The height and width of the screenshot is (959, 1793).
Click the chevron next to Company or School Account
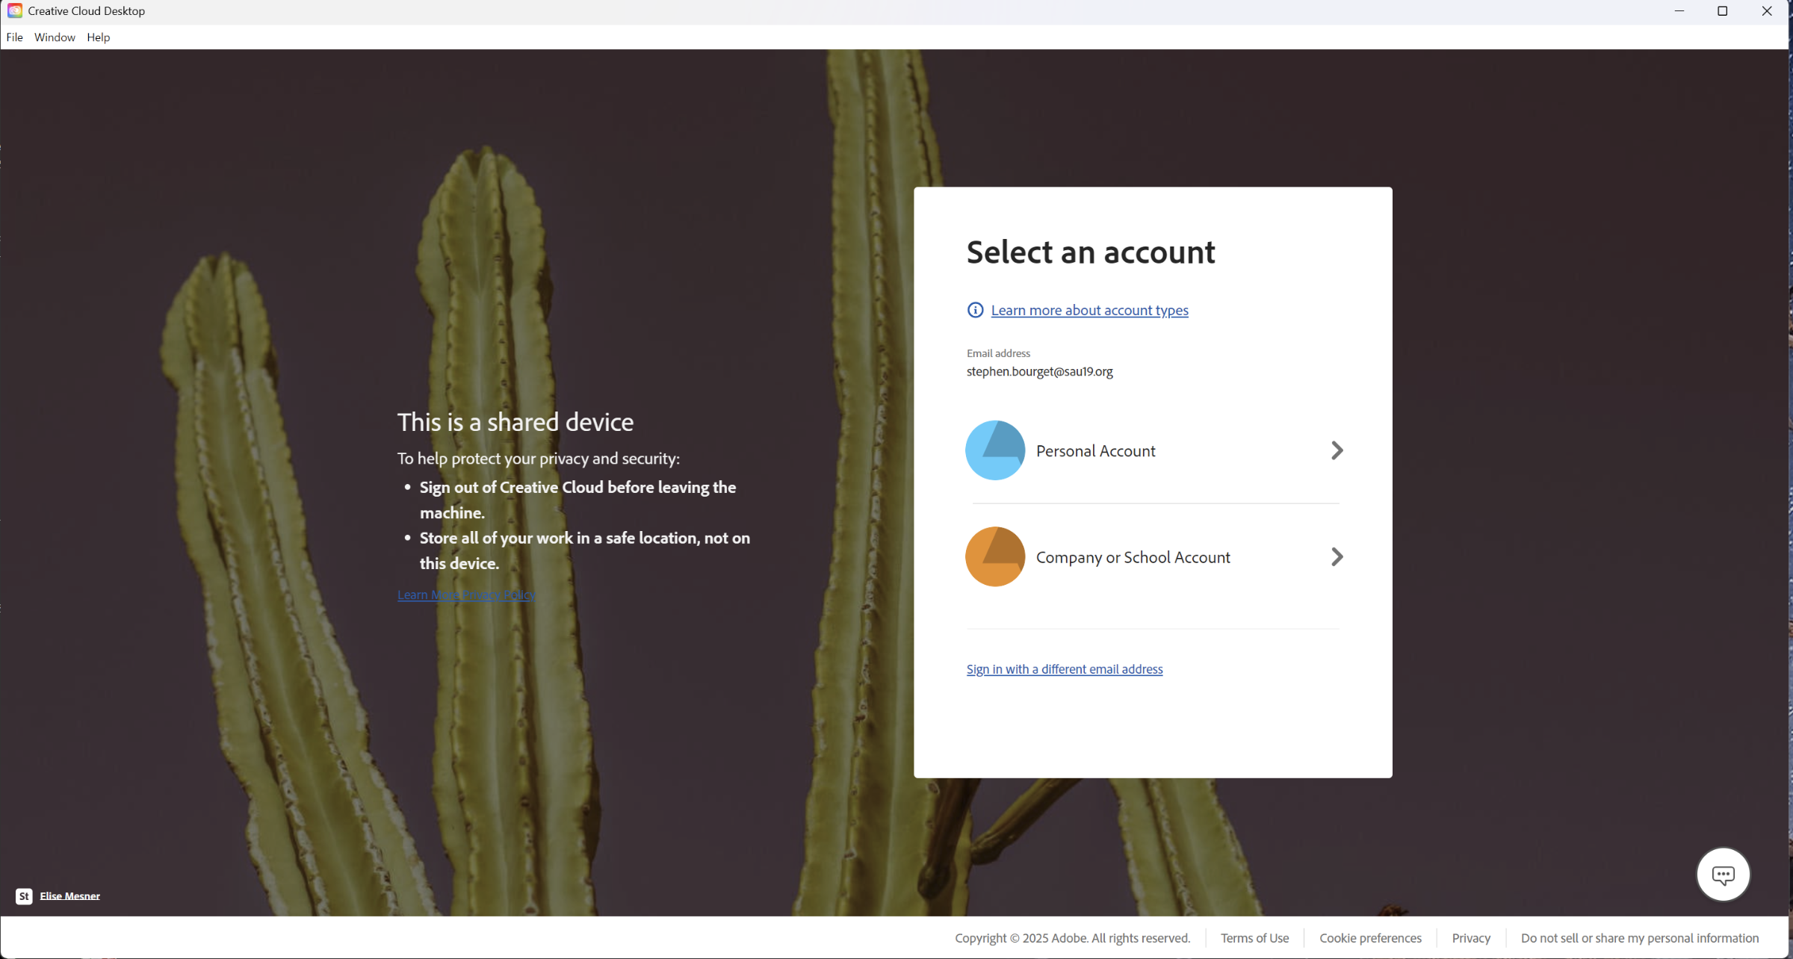[1337, 556]
